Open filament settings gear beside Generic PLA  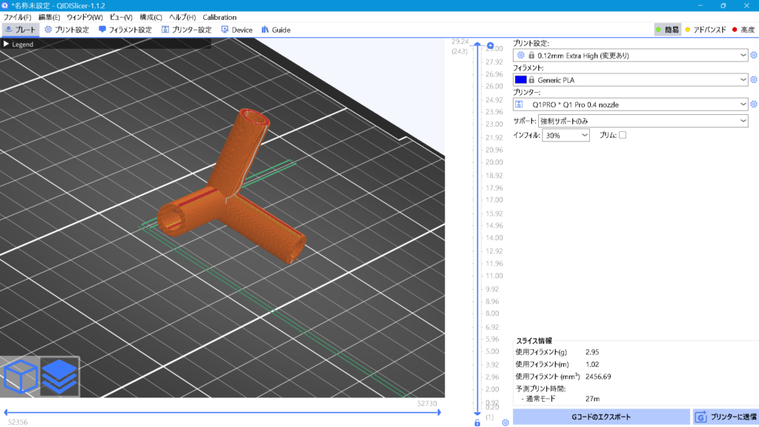[754, 79]
